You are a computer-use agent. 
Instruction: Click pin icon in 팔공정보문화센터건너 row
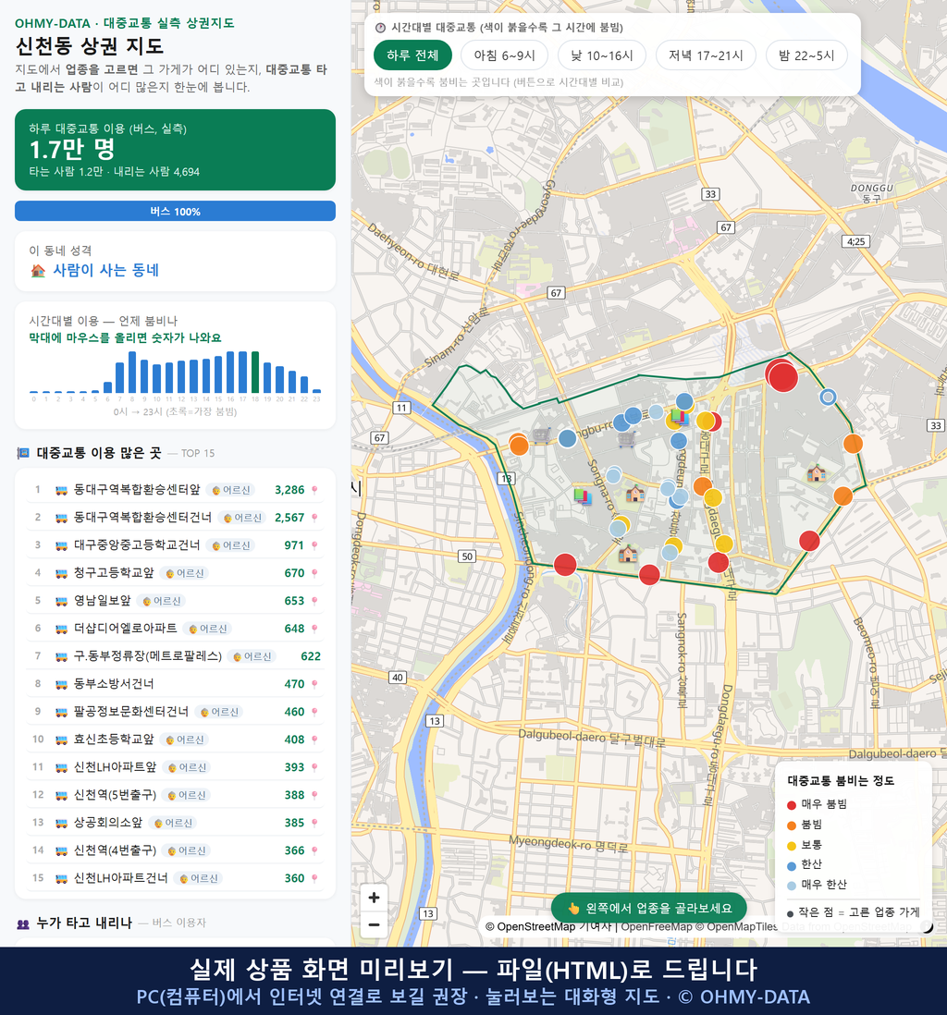[x=314, y=712]
